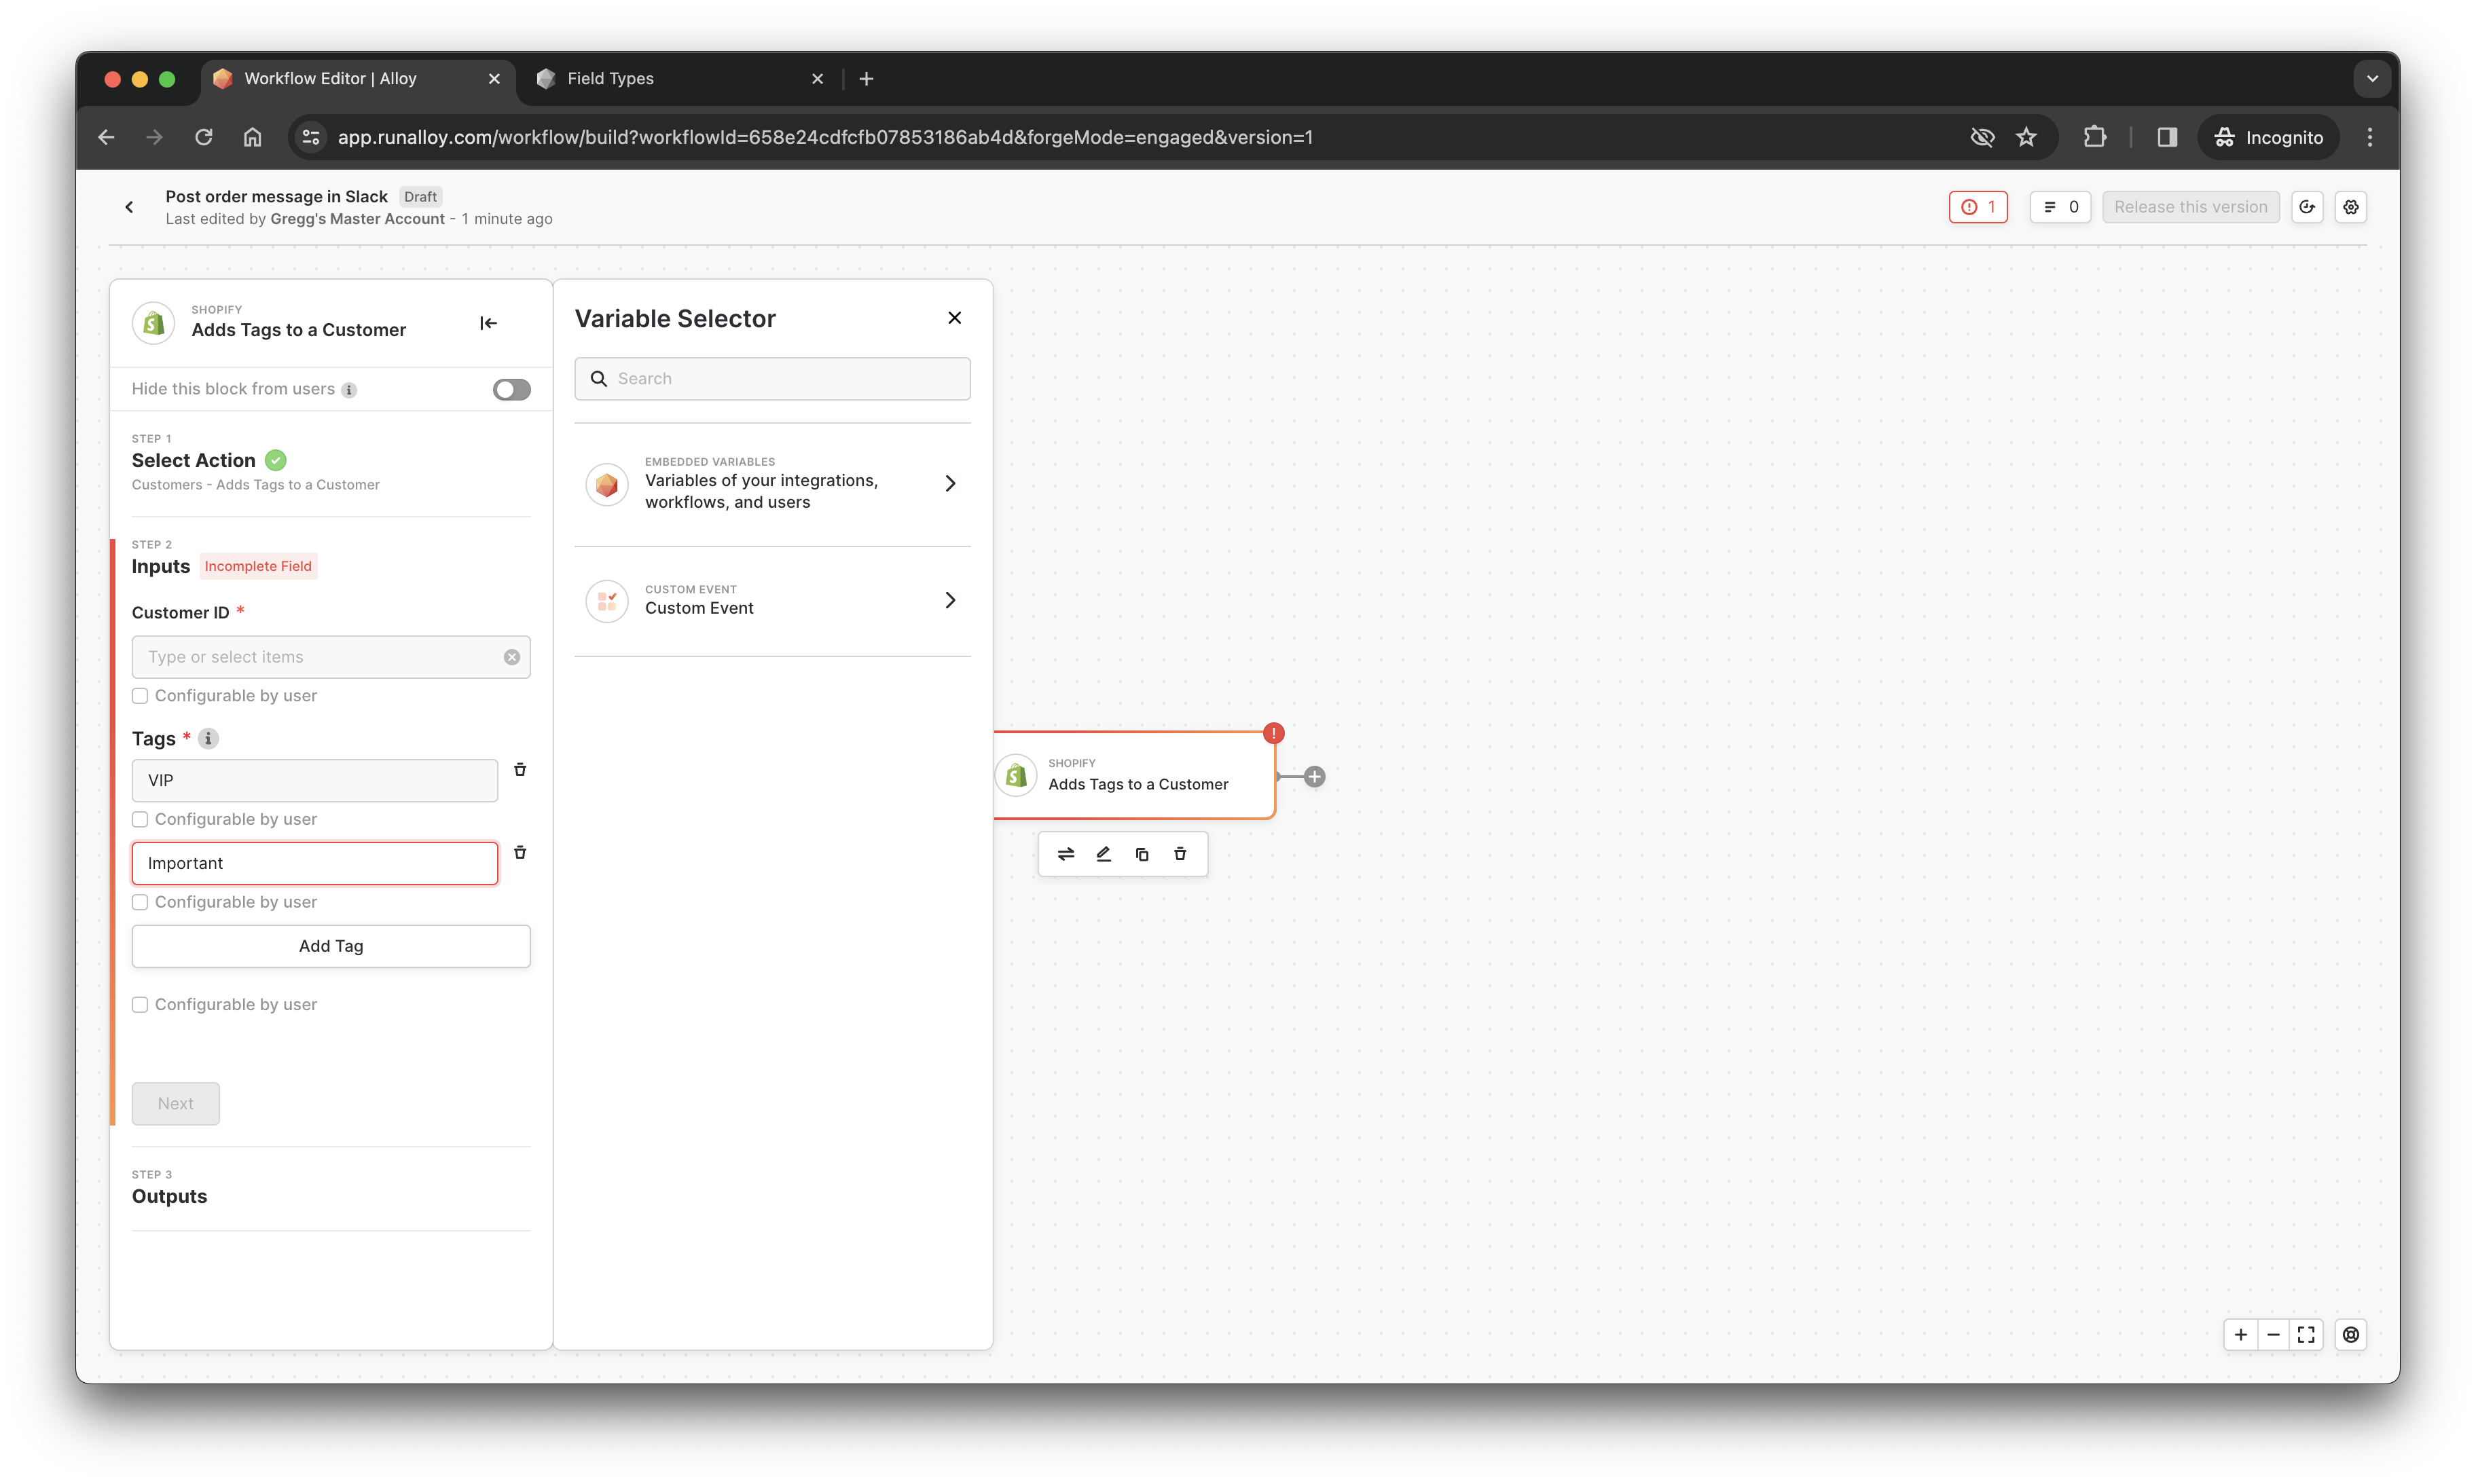
Task: Expand the Custom Event variables
Action: coord(772,600)
